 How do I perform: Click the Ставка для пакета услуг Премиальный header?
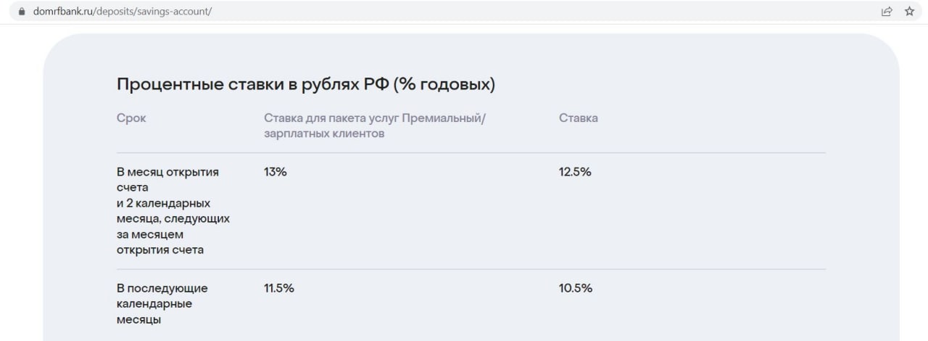[375, 118]
